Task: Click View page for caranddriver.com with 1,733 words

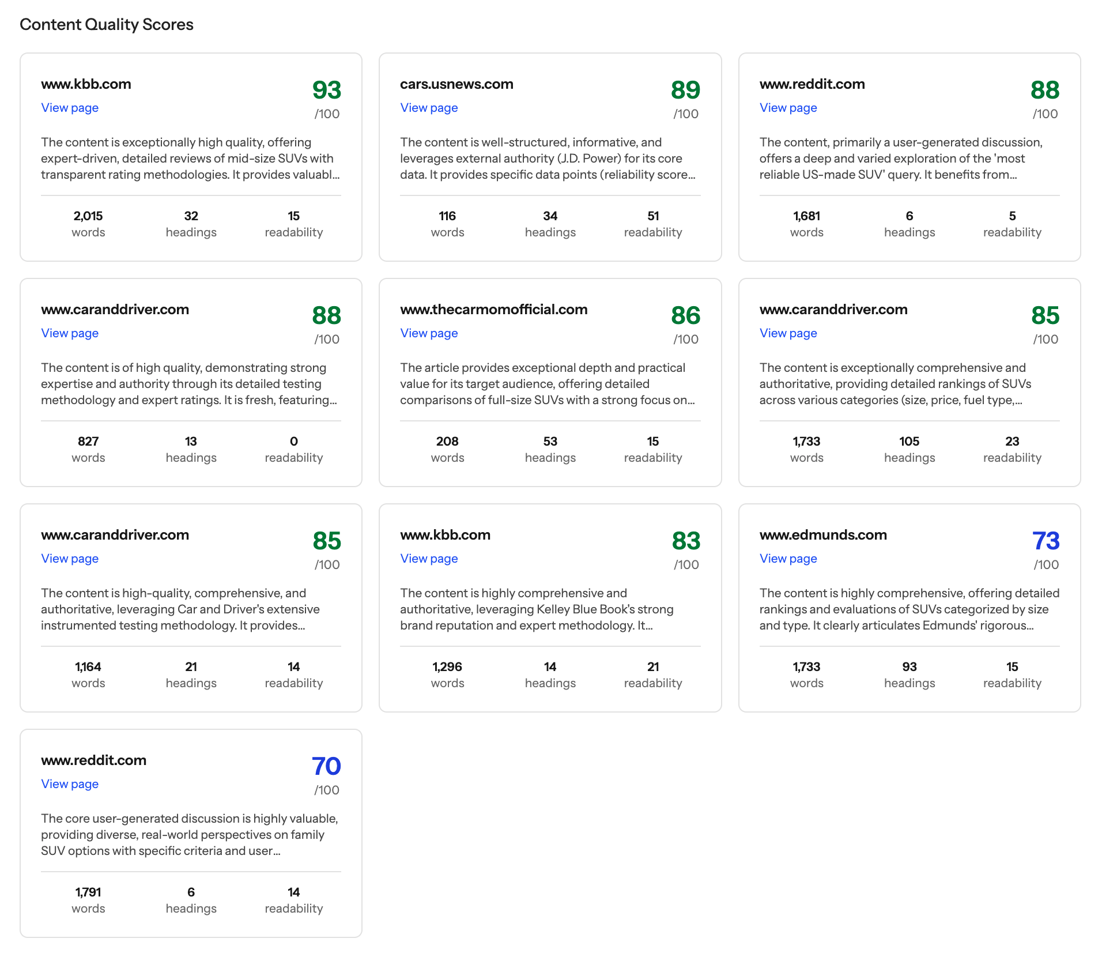Action: pos(788,333)
